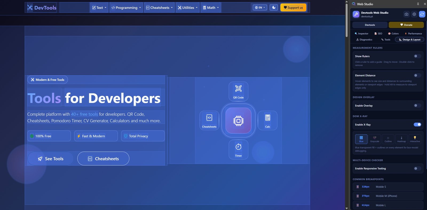The image size is (427, 210).
Task: Click the Tools for Developers heading
Action: (x=94, y=98)
